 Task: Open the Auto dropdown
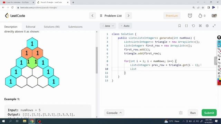[125, 26]
